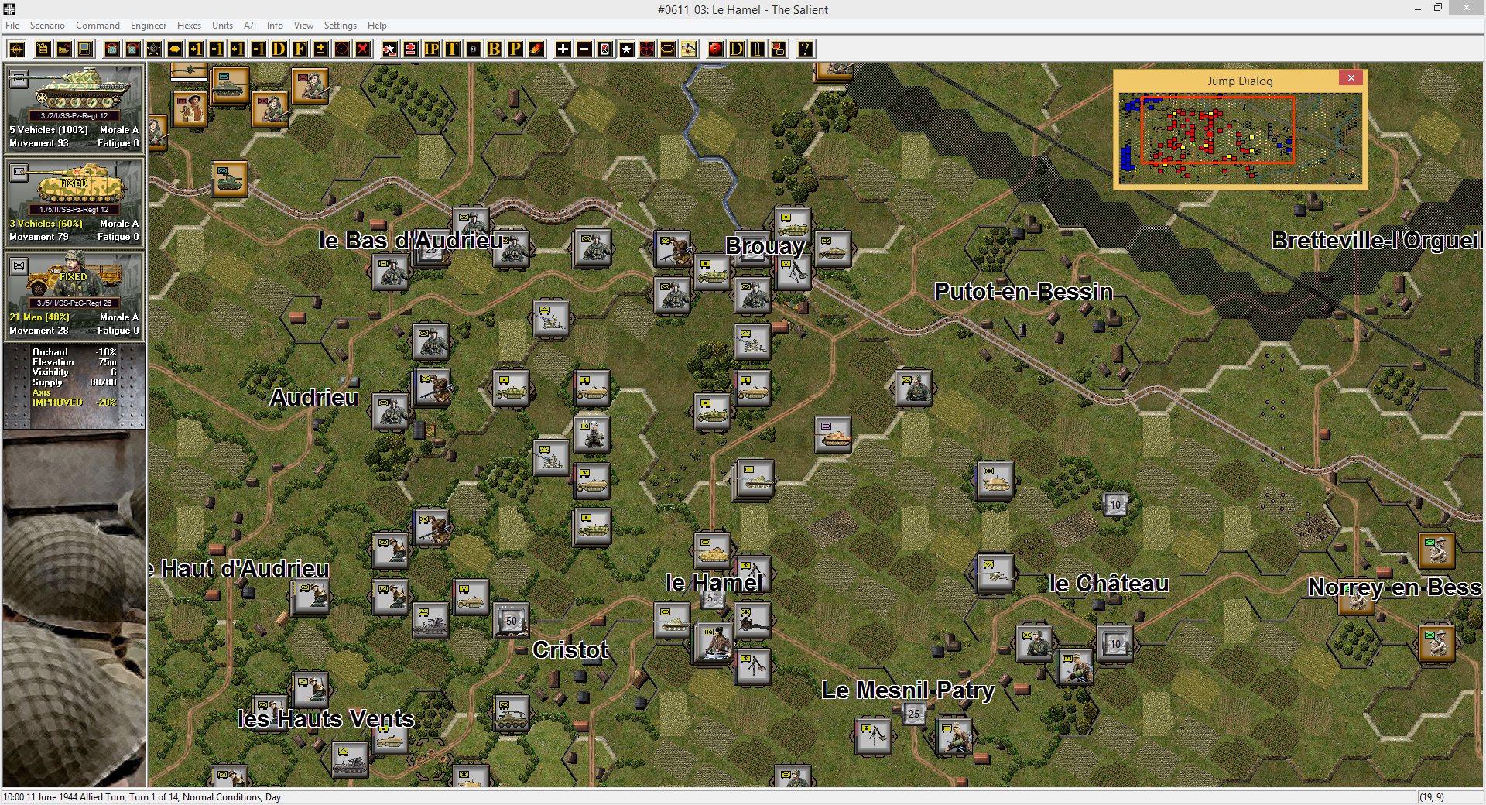Image resolution: width=1486 pixels, height=805 pixels.
Task: Click the white plus zoom-in icon
Action: 563,49
